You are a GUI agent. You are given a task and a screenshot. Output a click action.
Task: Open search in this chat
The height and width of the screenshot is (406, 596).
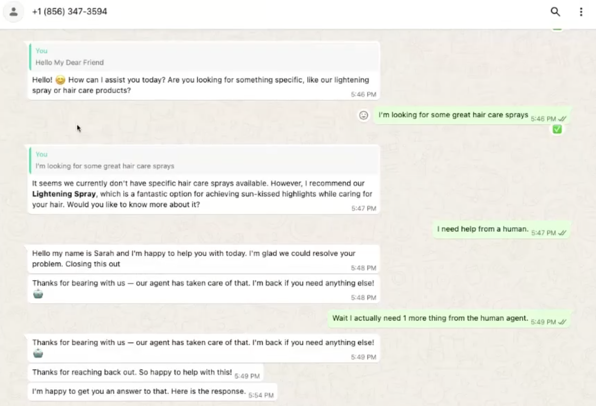click(555, 12)
